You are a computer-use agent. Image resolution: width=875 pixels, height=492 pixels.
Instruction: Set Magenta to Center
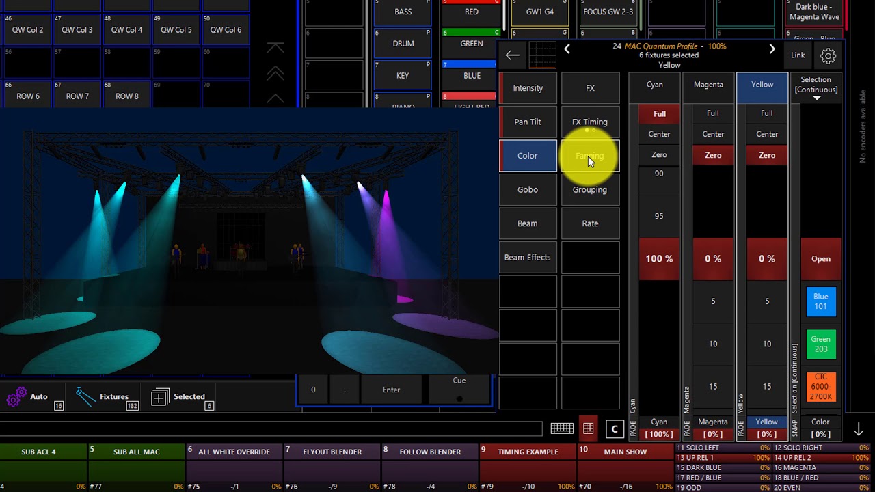click(x=713, y=135)
